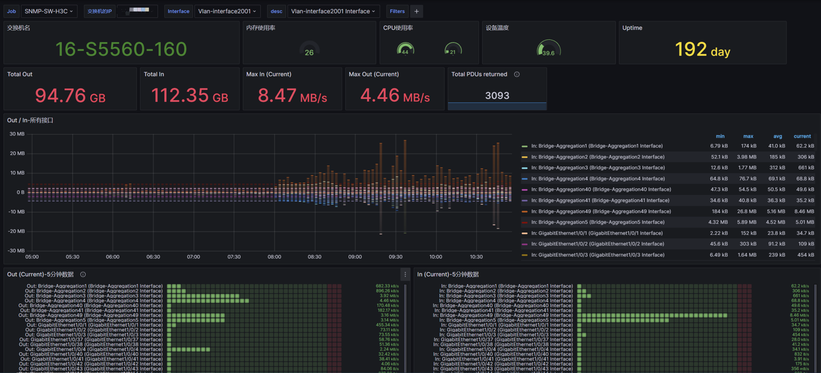Click the Total PDUs returned panel title
The width and height of the screenshot is (821, 373).
coord(479,75)
